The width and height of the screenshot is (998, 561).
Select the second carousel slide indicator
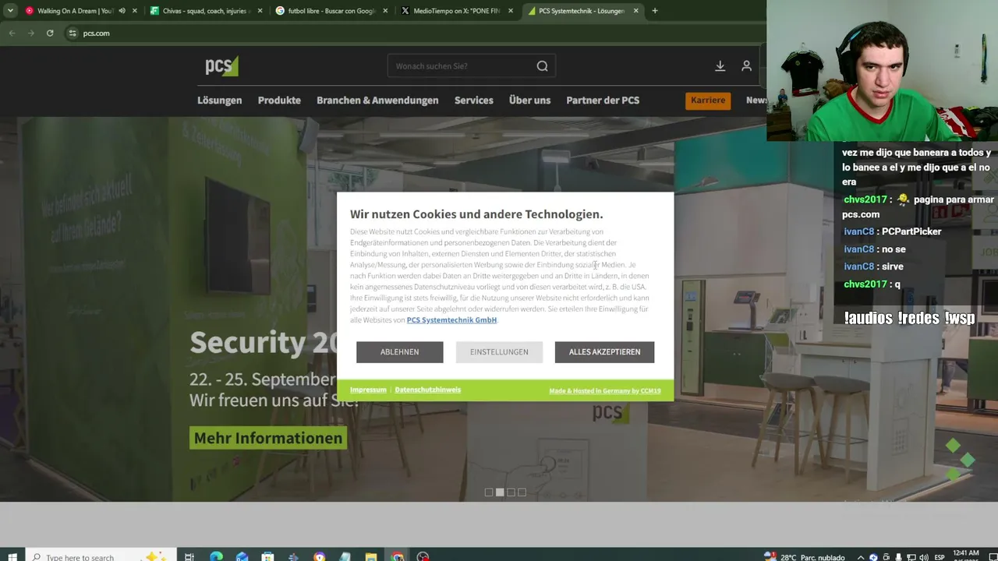500,492
